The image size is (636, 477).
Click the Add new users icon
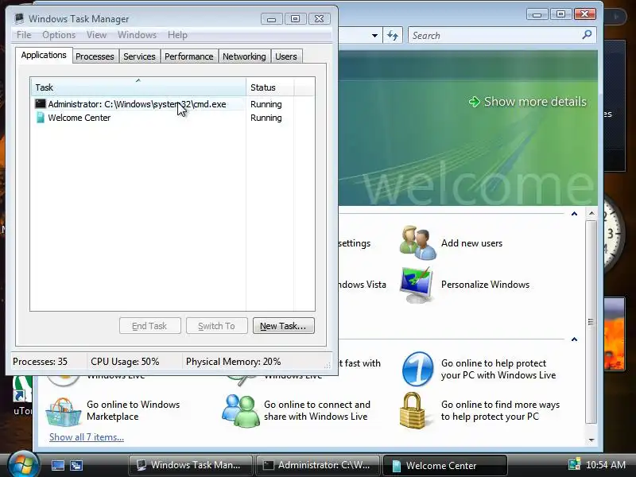pos(418,242)
